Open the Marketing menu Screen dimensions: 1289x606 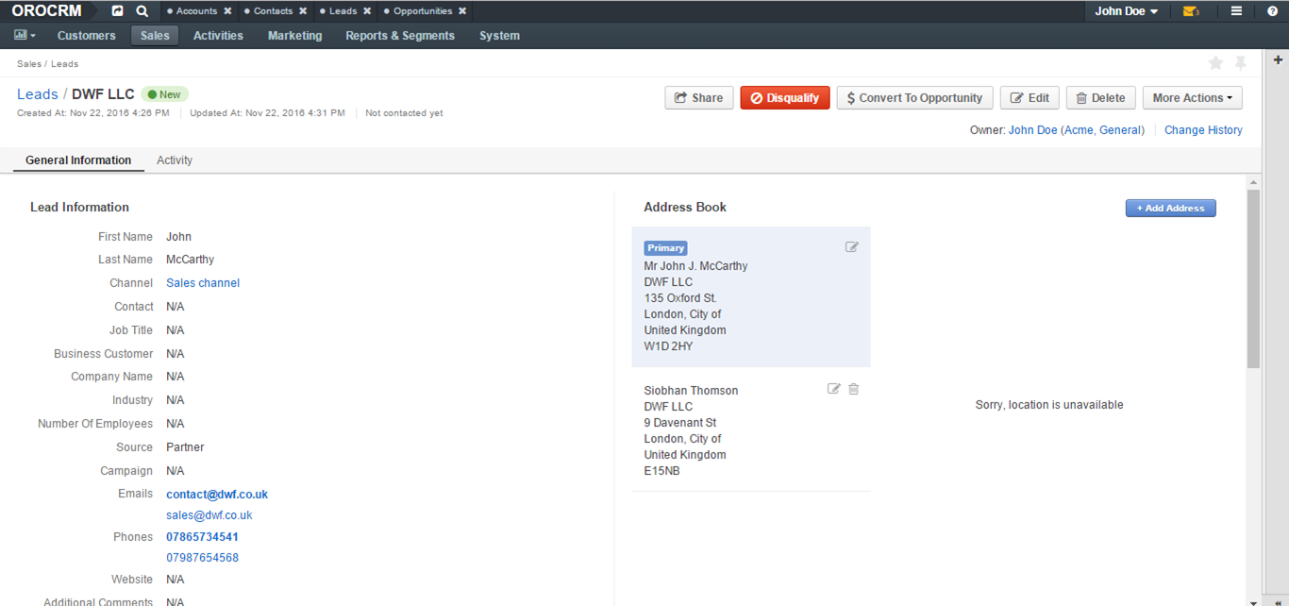[294, 36]
